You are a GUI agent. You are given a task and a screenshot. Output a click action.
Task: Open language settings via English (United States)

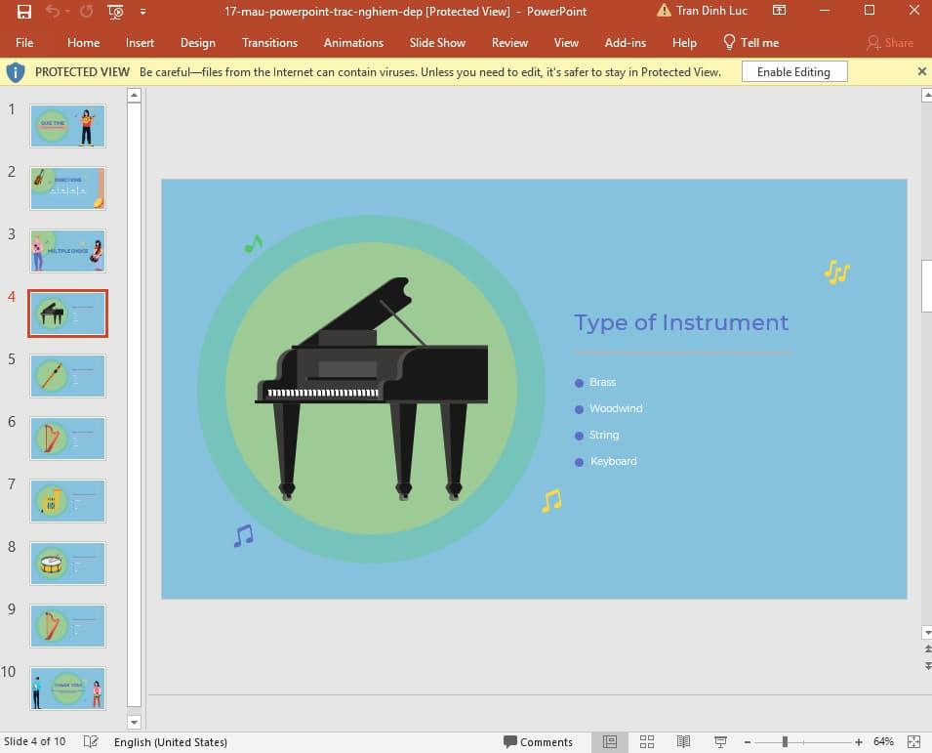pyautogui.click(x=172, y=742)
